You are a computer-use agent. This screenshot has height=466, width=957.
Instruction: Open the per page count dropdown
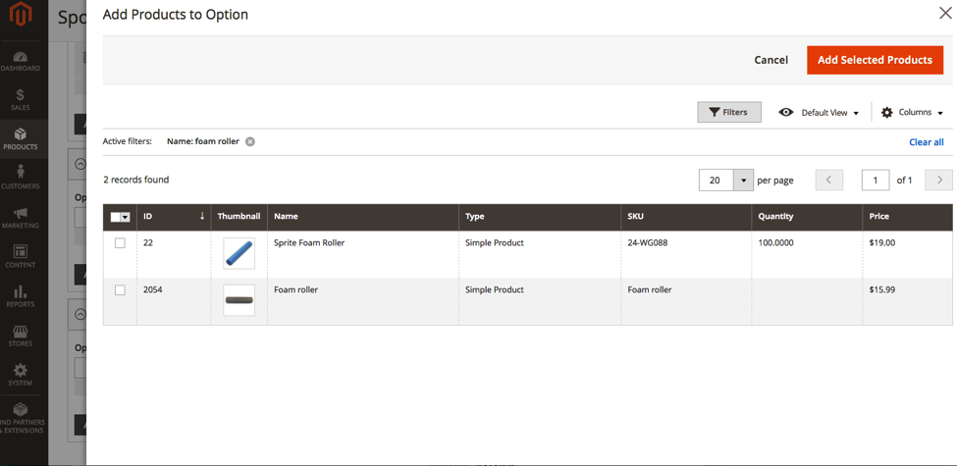click(743, 181)
